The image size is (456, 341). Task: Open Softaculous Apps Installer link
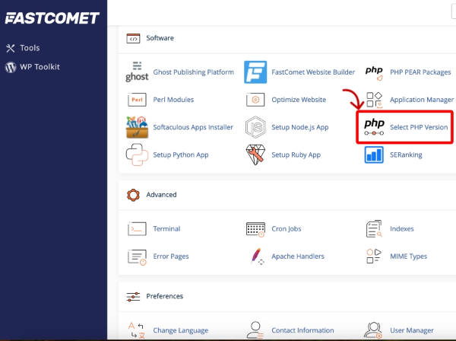click(x=193, y=127)
